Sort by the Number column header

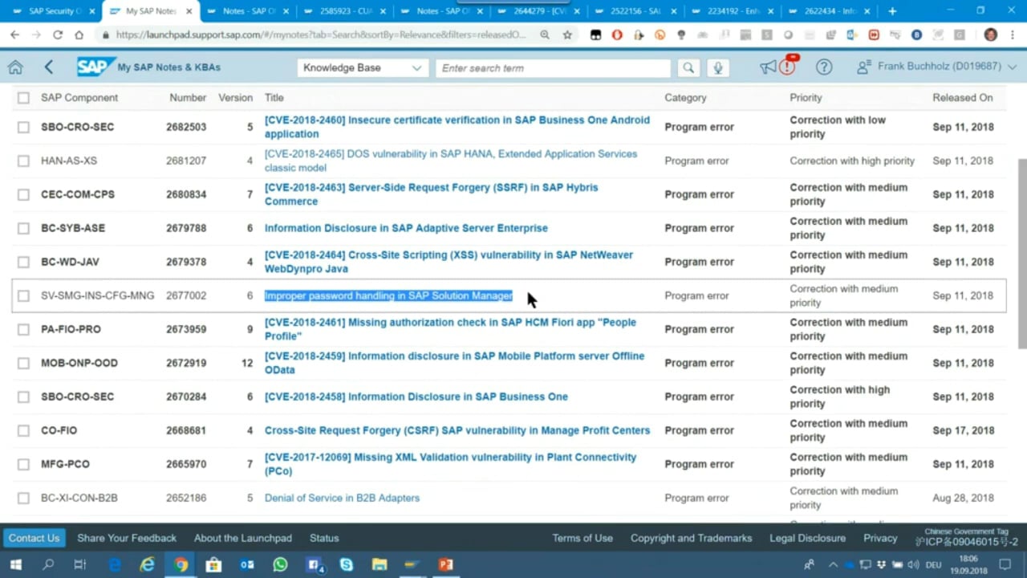[x=188, y=98]
